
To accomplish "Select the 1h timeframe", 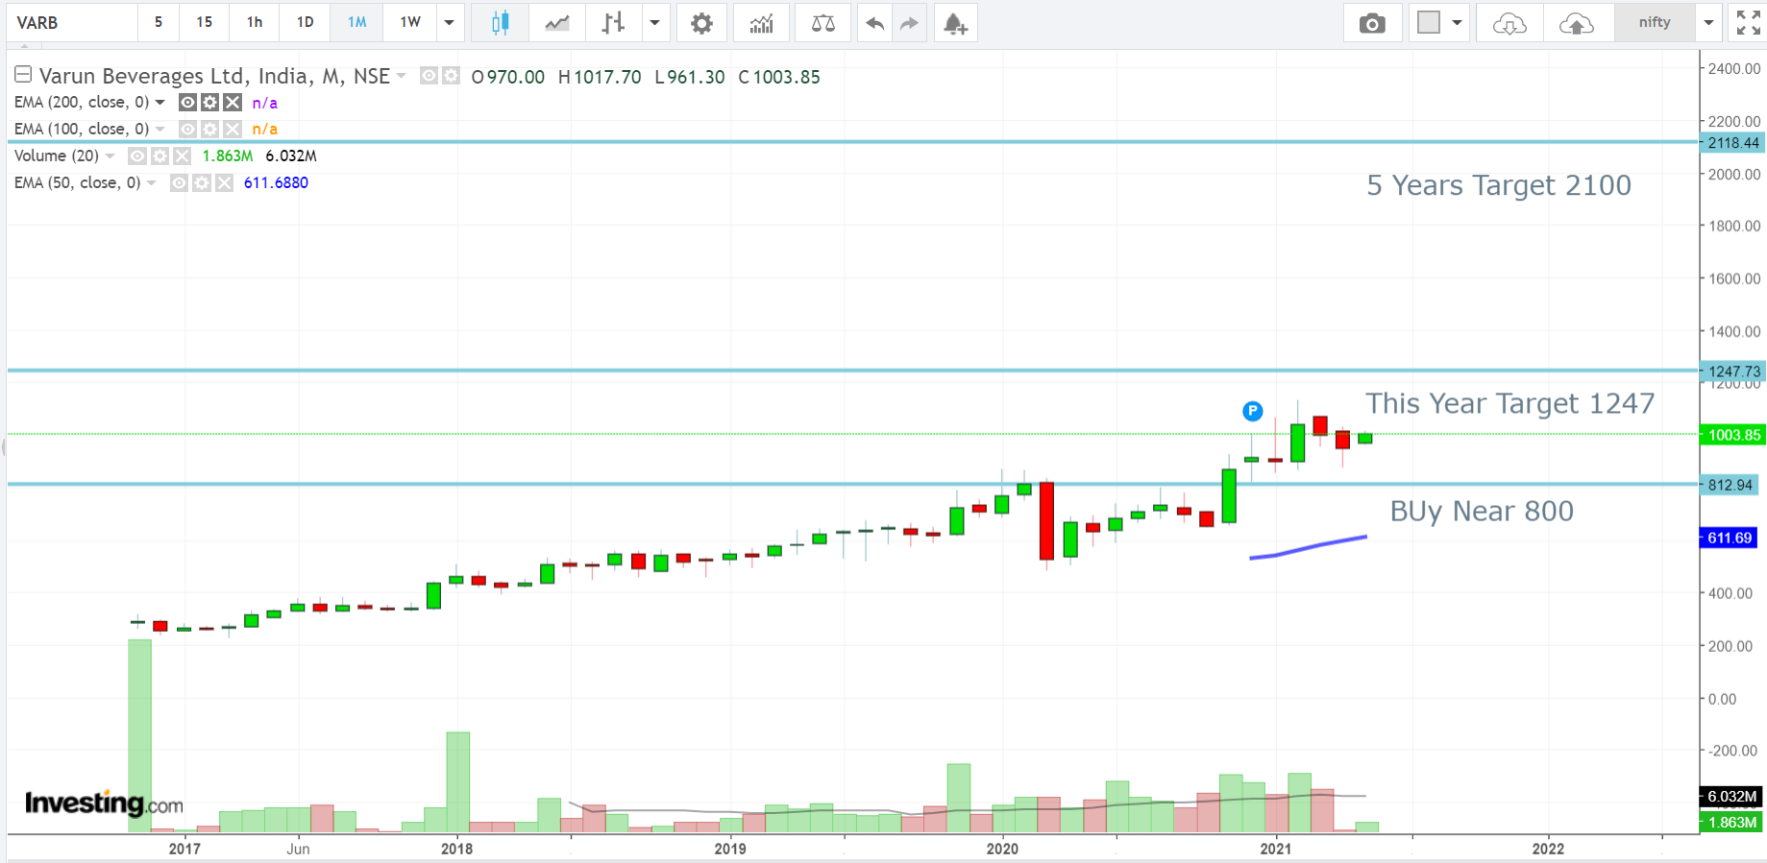I will pos(255,23).
